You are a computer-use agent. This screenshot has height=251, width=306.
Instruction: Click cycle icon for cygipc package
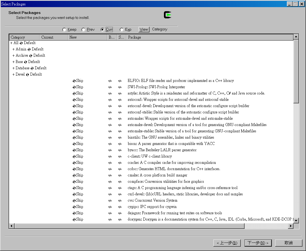[74, 207]
